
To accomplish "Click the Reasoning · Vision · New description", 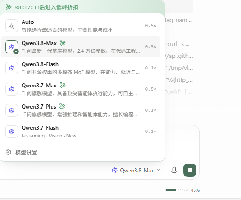I will point(49,136).
